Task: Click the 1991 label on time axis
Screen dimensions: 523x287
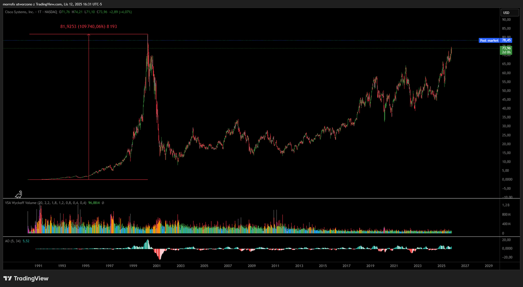Action: pos(39,266)
